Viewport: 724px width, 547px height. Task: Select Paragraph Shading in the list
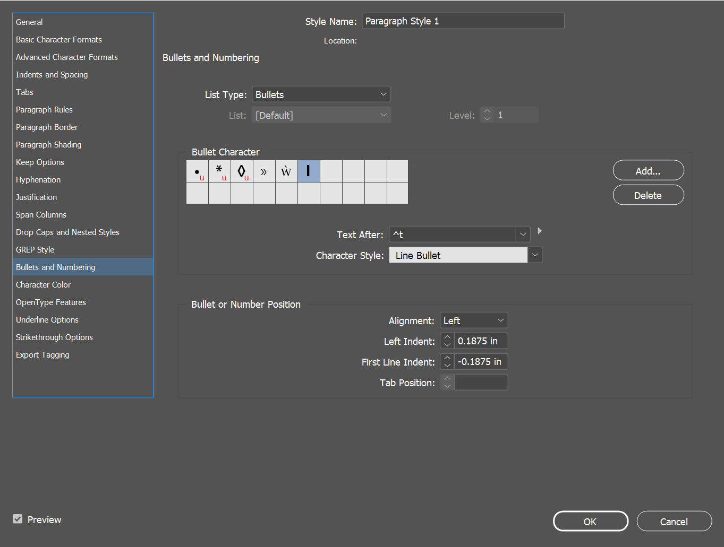83,145
